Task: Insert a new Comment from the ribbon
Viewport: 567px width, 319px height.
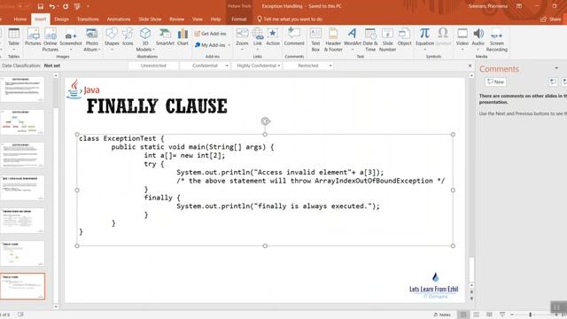Action: coord(294,37)
